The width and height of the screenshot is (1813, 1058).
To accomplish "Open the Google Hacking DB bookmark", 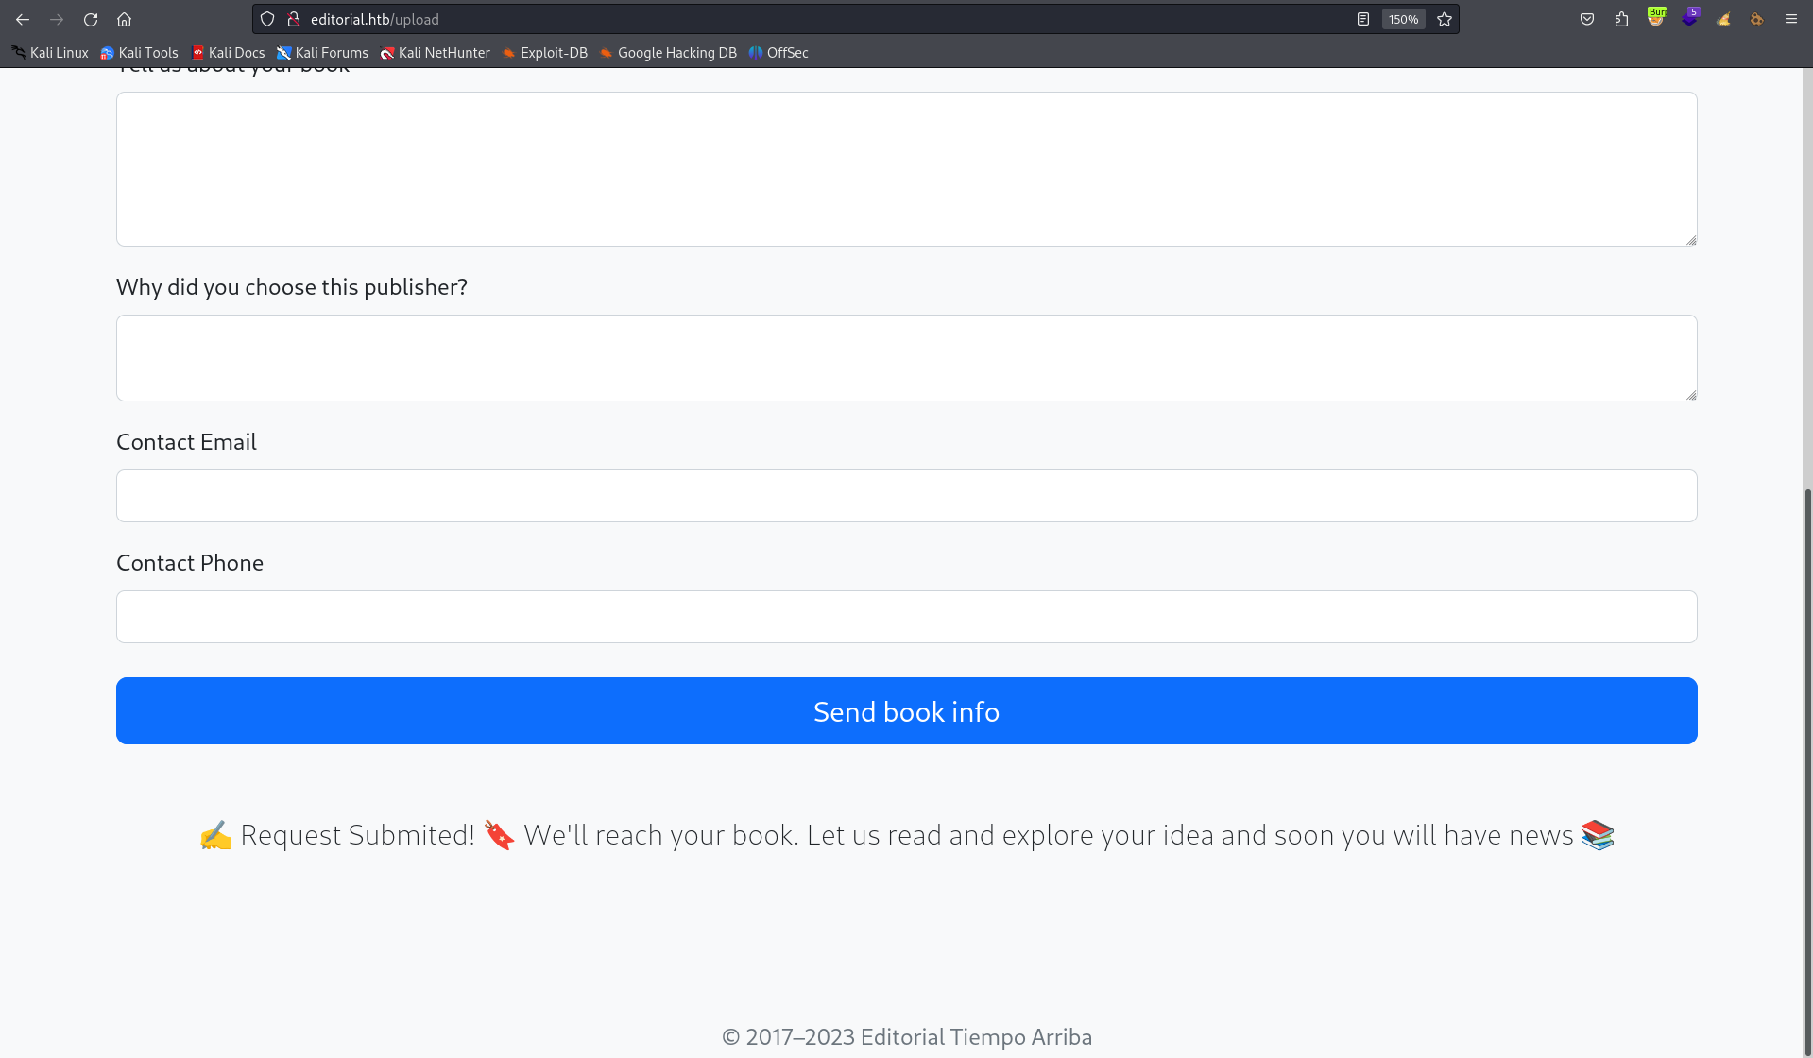I will coord(668,53).
